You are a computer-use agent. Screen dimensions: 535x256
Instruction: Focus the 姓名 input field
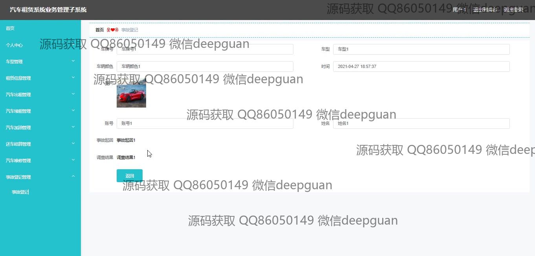coord(421,123)
